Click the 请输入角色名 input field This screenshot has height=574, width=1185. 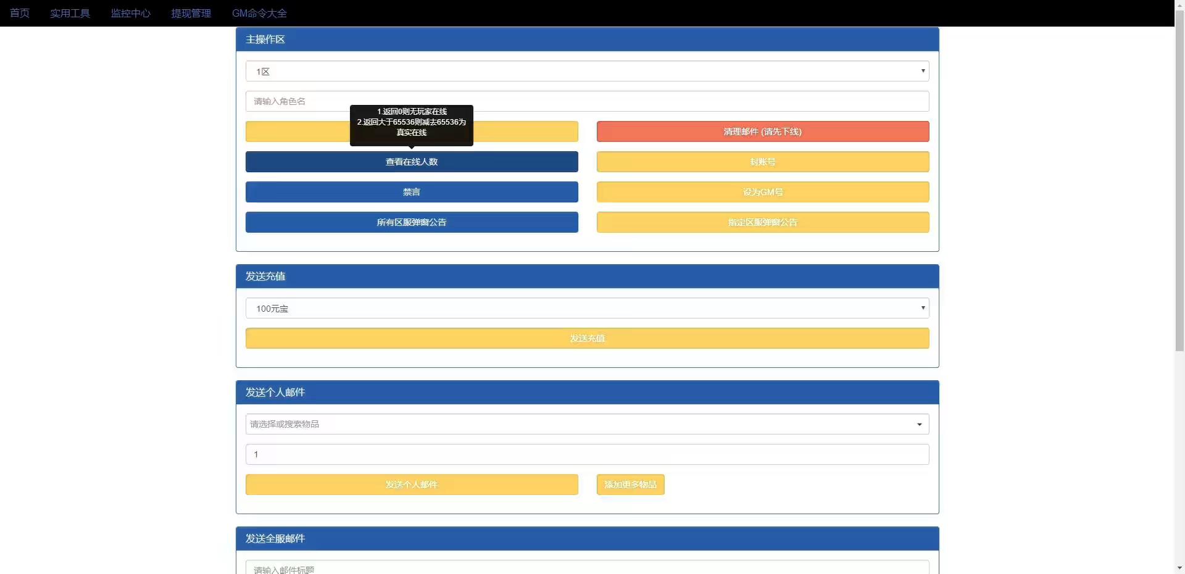[x=587, y=101]
